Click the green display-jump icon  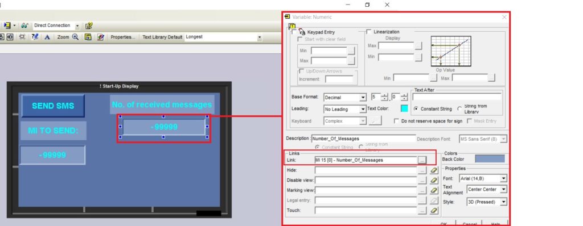coord(88,37)
